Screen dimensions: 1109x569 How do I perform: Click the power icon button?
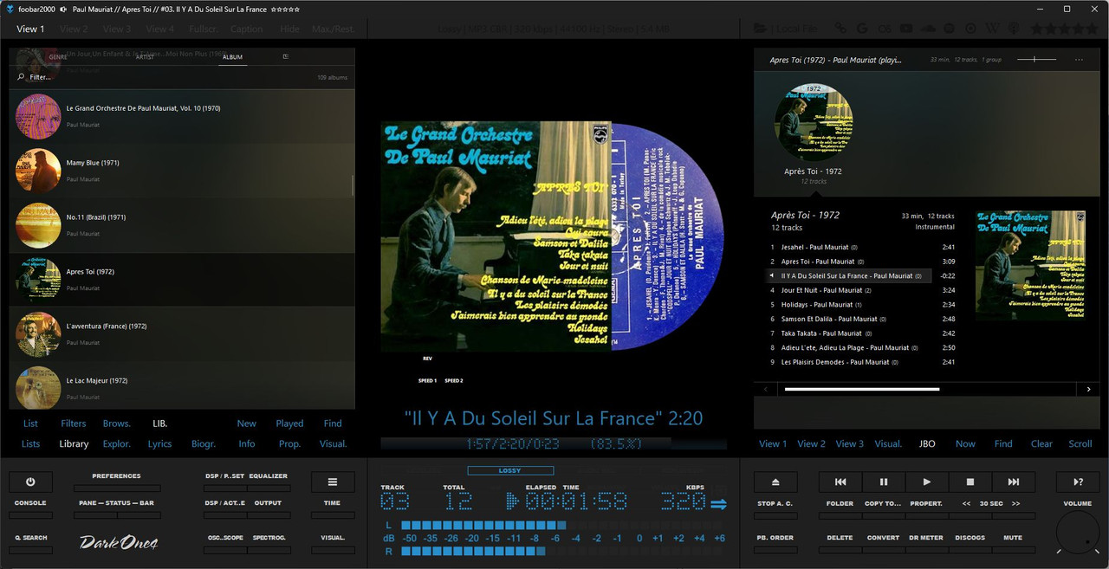tap(30, 482)
